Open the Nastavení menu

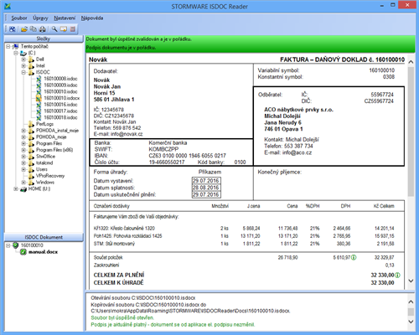pyautogui.click(x=65, y=18)
